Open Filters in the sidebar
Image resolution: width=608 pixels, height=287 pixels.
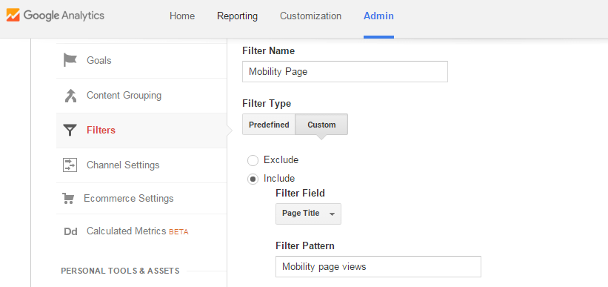(101, 130)
